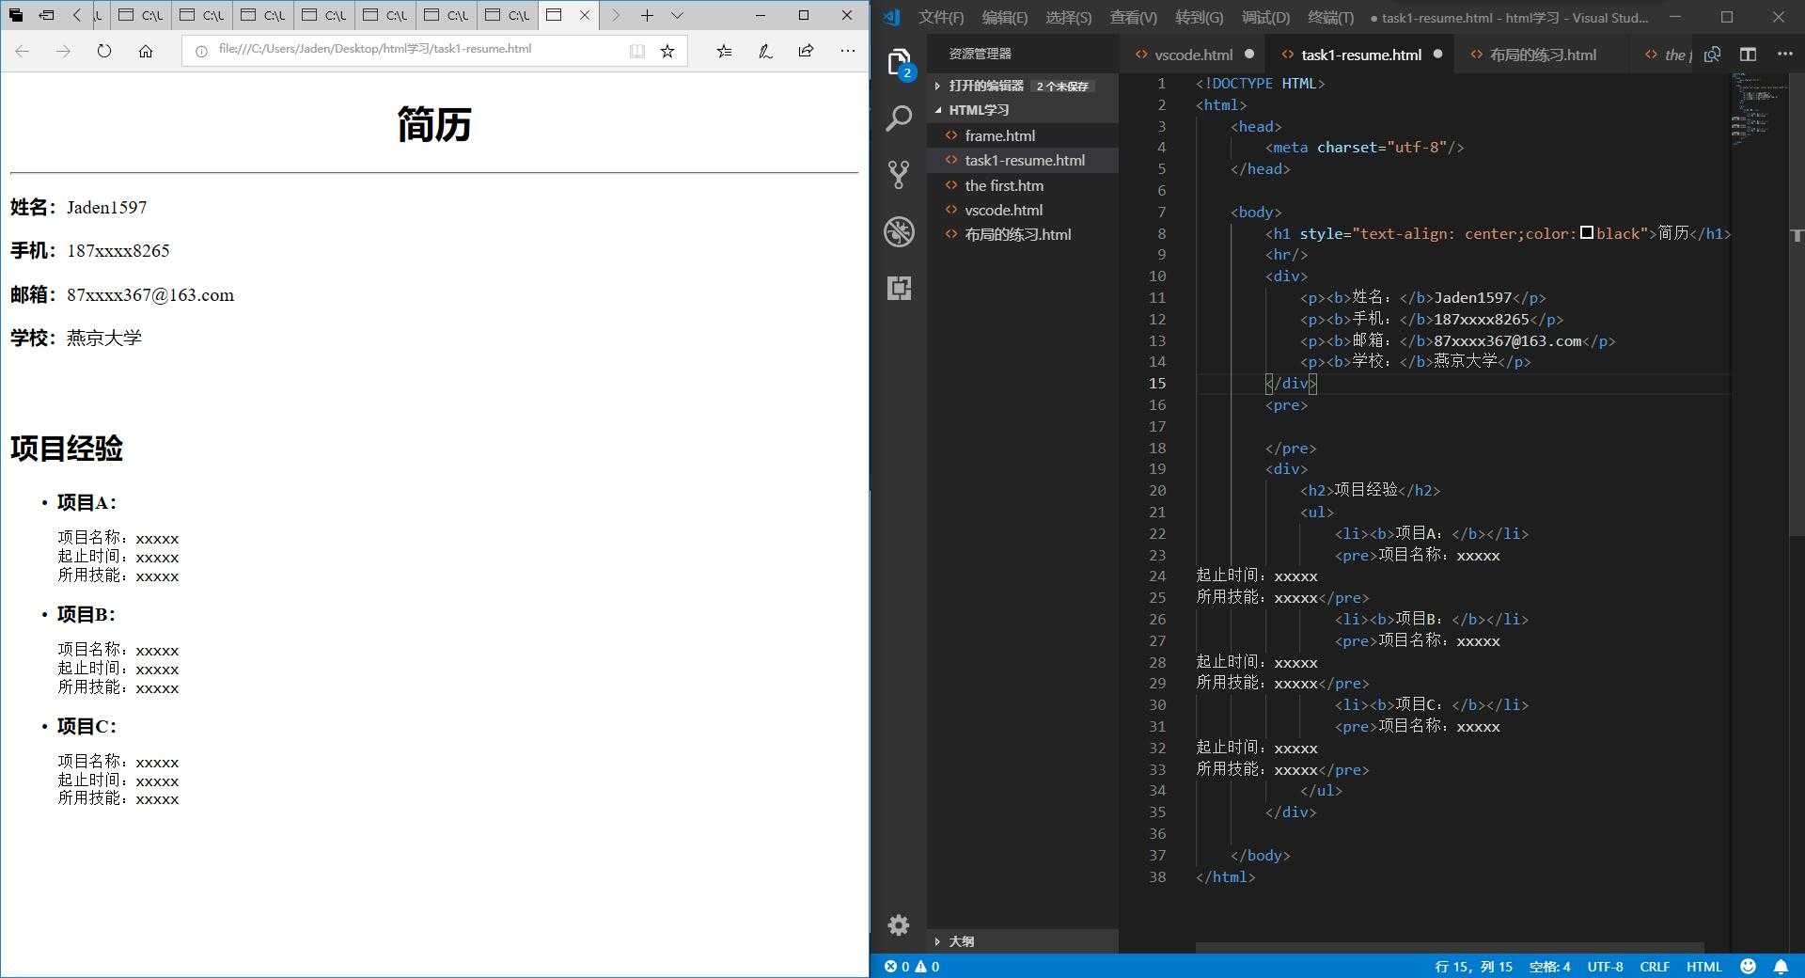
Task: Open the Edge favorites hub icon
Action: [x=724, y=52]
